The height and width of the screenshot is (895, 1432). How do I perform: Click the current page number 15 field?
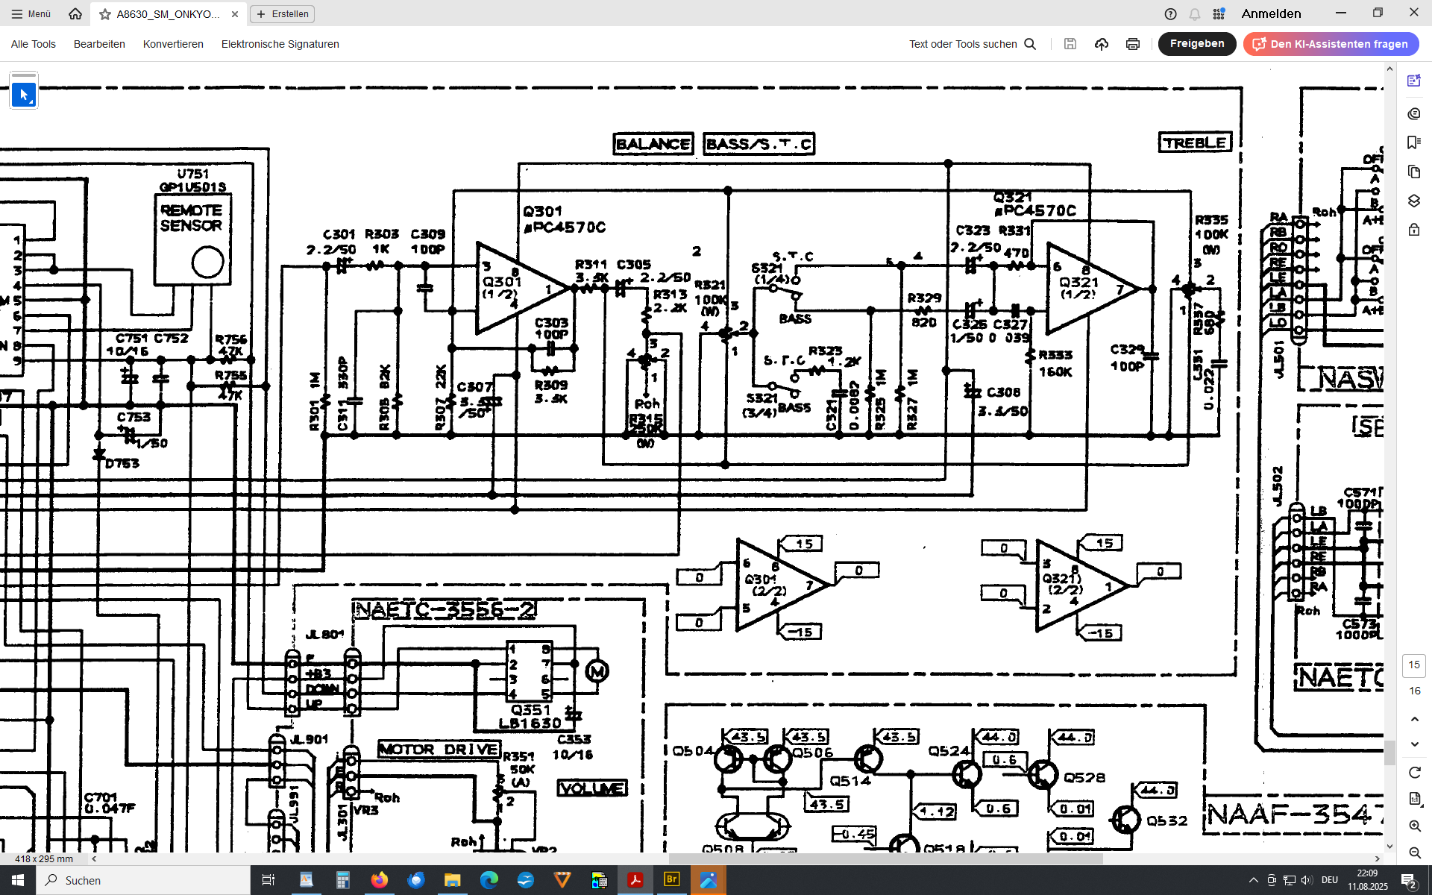tap(1414, 665)
